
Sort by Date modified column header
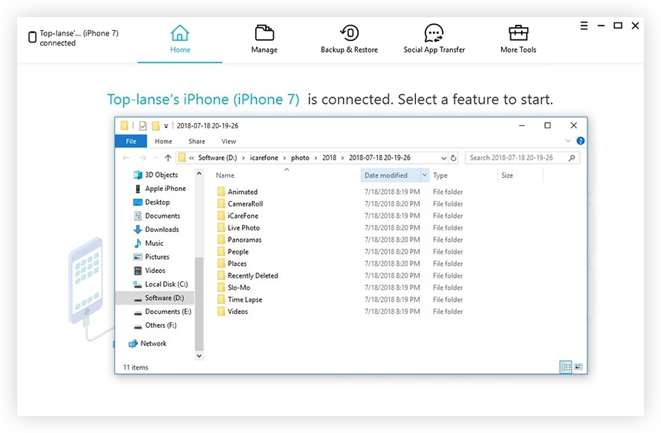pyautogui.click(x=390, y=176)
